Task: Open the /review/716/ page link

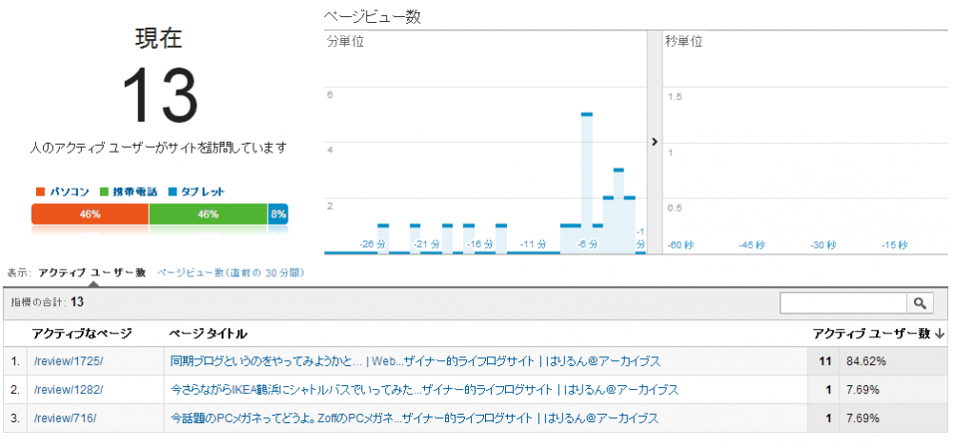Action: click(x=65, y=418)
